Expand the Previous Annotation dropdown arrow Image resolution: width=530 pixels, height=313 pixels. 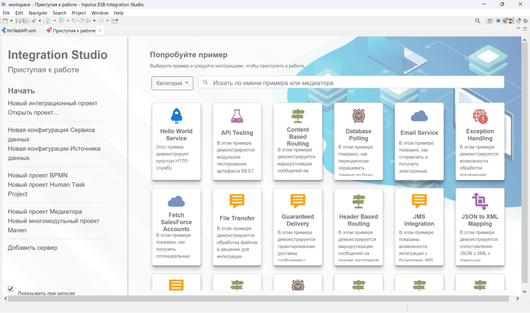68,21
